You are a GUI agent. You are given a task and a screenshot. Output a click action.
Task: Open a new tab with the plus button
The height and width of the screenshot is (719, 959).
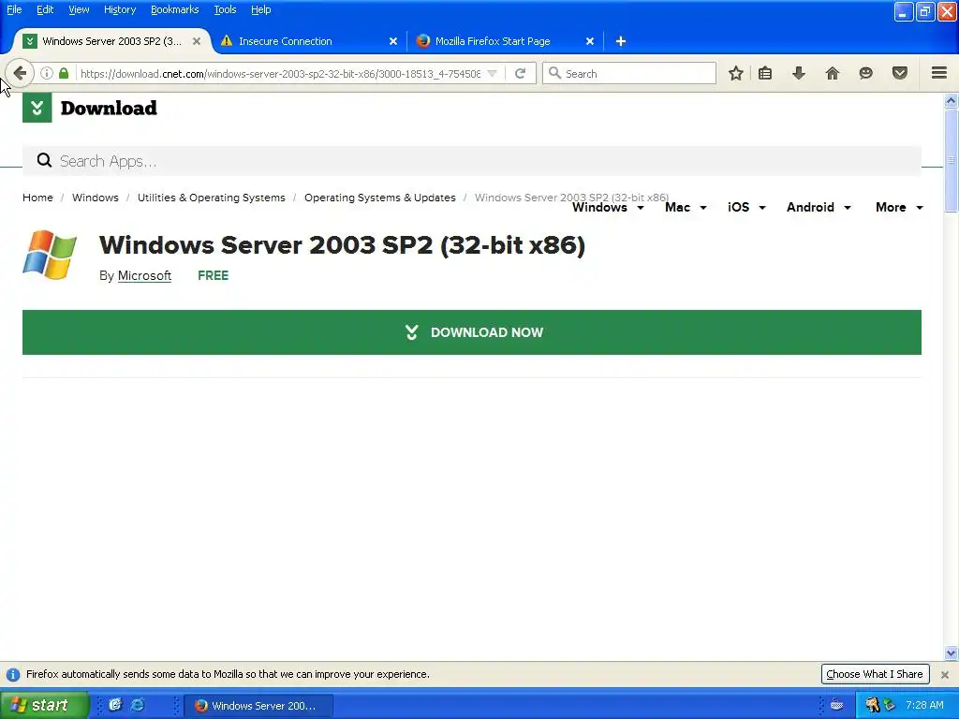pyautogui.click(x=621, y=41)
